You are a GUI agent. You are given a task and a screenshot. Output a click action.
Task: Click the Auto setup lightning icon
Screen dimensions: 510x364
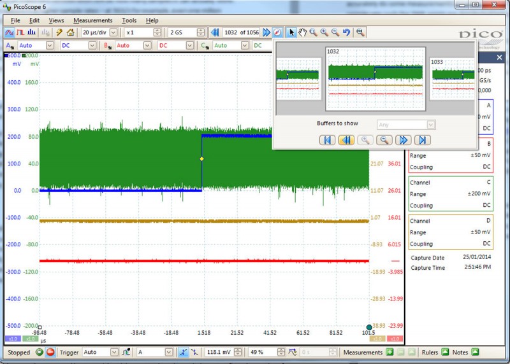click(59, 32)
